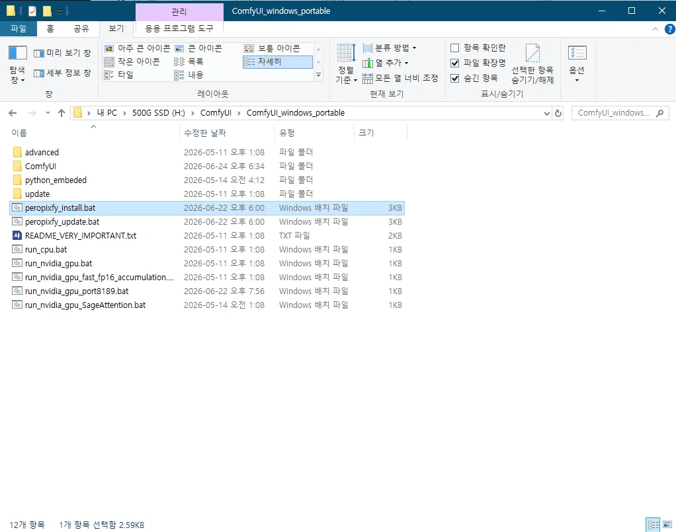The width and height of the screenshot is (676, 532).
Task: Open the File (파일) tab
Action: [19, 28]
